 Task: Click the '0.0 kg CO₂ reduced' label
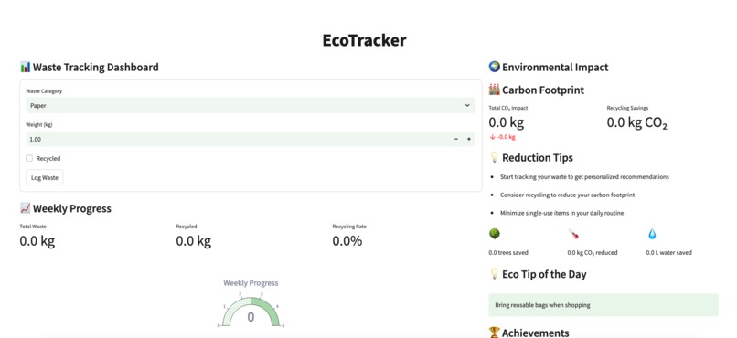(593, 252)
